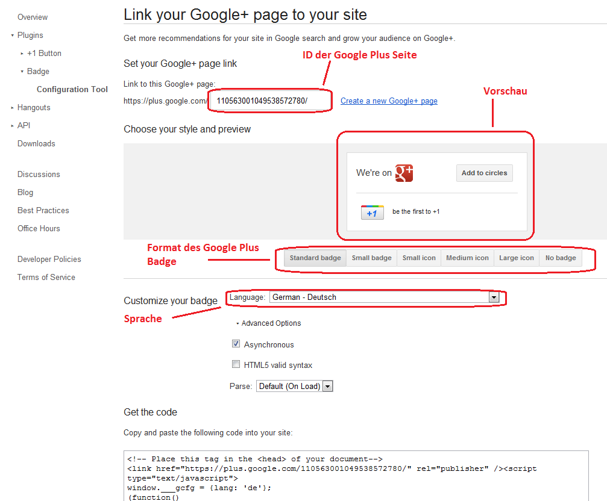
Task: Click the 'Copy and paste the following code' text
Action: (208, 432)
